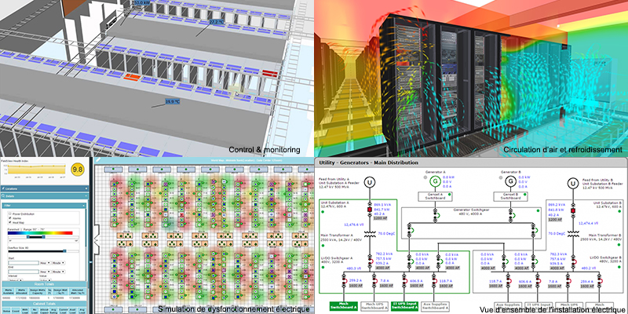This screenshot has height=314, width=628.
Task: Click the Generator B symbol
Action: [x=511, y=181]
